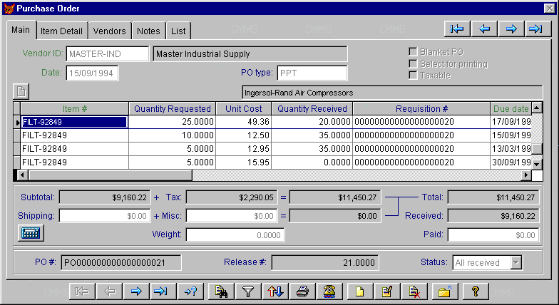
Task: Click the grid's vertical scrollbar down arrow
Action: [x=537, y=163]
